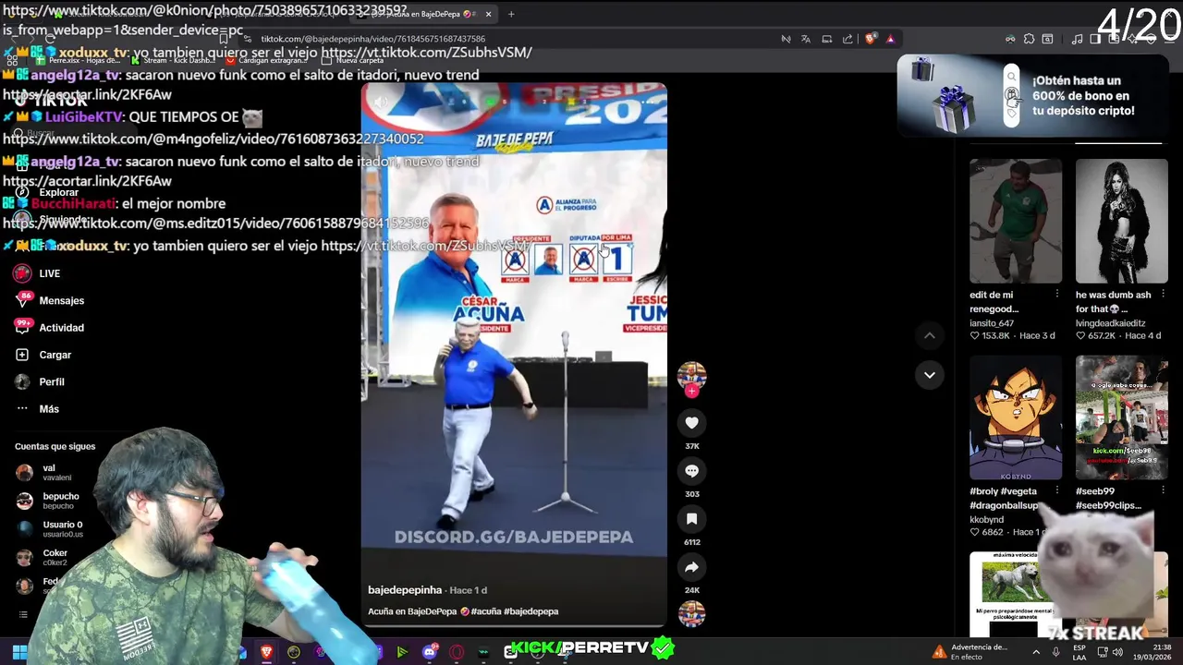Viewport: 1183px width, 665px height.
Task: Click the translate page icon in address bar
Action: click(x=806, y=39)
